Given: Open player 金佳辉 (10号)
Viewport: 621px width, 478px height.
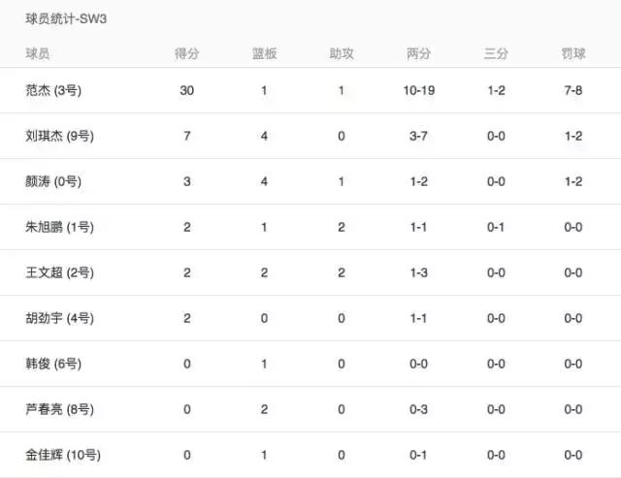Looking at the screenshot, I should point(68,455).
